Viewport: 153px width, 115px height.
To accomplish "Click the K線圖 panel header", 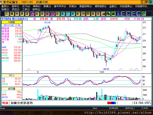I will coord(12,22).
